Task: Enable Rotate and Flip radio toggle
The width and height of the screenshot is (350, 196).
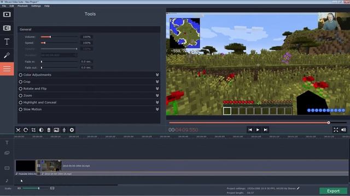Action: (21, 89)
